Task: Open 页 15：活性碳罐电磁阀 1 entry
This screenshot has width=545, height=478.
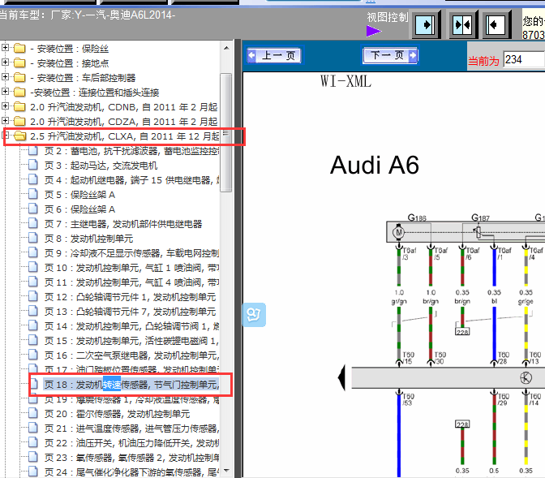Action: [x=131, y=341]
